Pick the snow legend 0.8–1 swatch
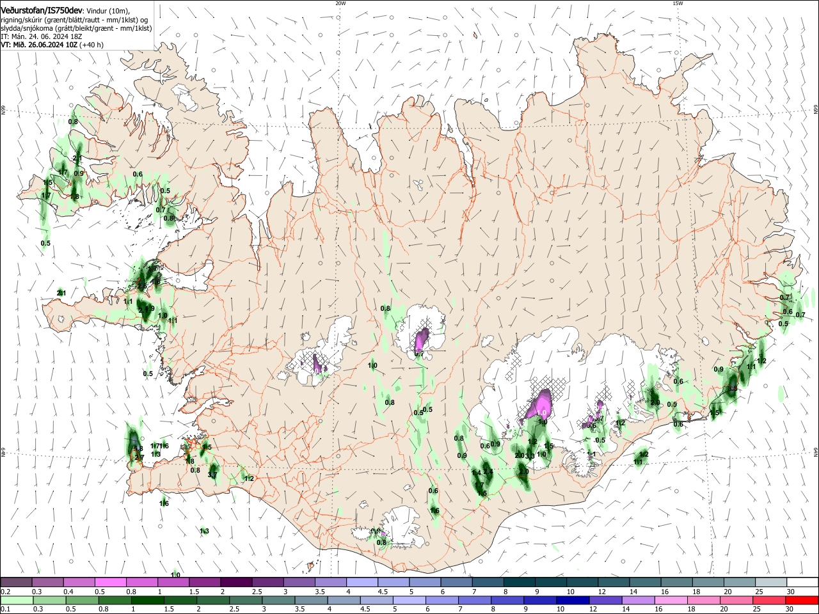Viewport: 819px width, 614px height. pos(142,582)
